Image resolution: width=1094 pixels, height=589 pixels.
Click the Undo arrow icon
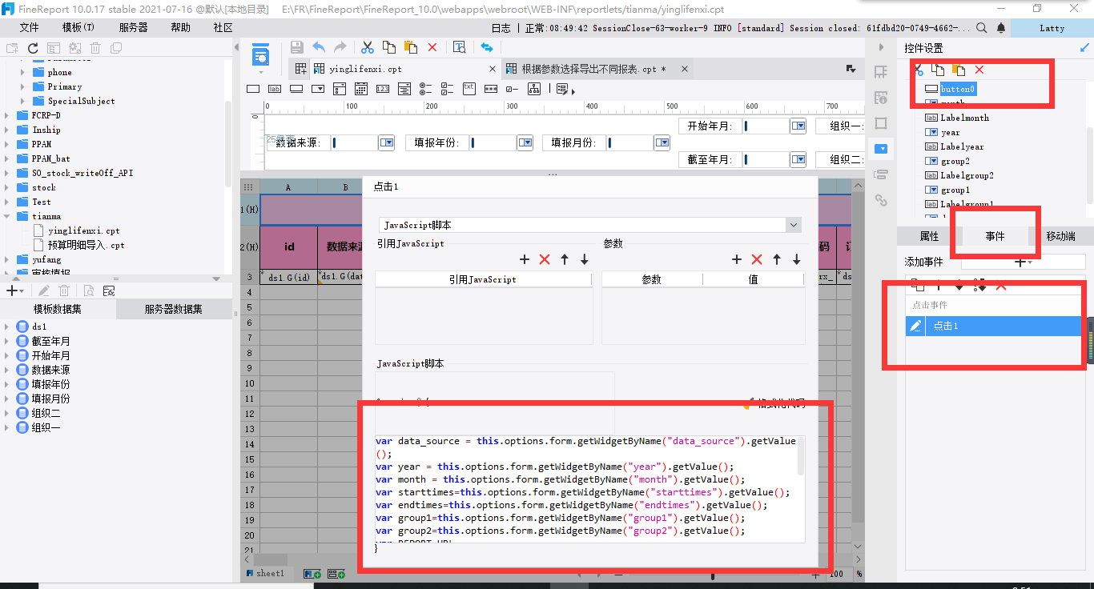tap(319, 47)
